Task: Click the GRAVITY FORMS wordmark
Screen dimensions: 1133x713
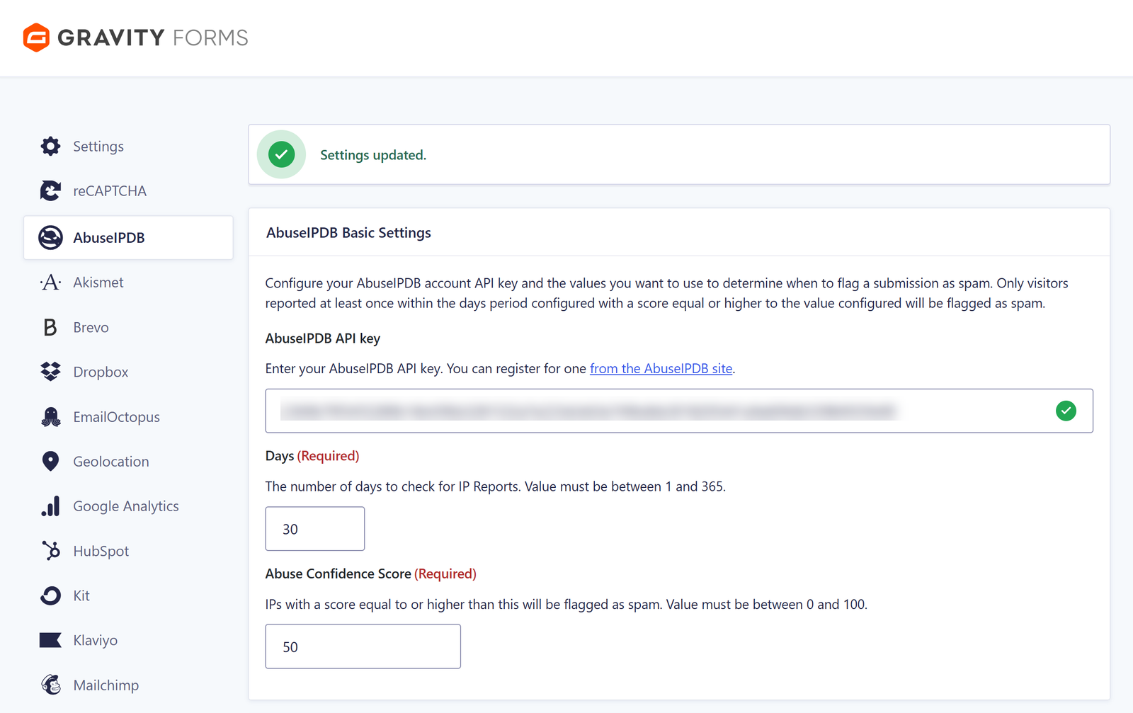Action: click(x=153, y=38)
